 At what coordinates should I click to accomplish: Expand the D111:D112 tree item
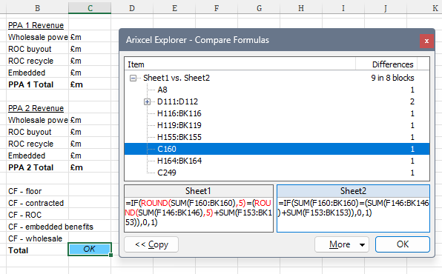pos(147,101)
